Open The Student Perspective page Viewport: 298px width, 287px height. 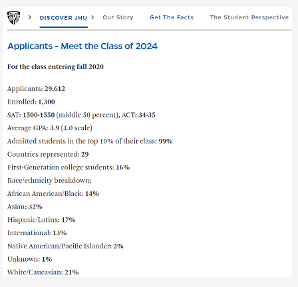pyautogui.click(x=249, y=17)
